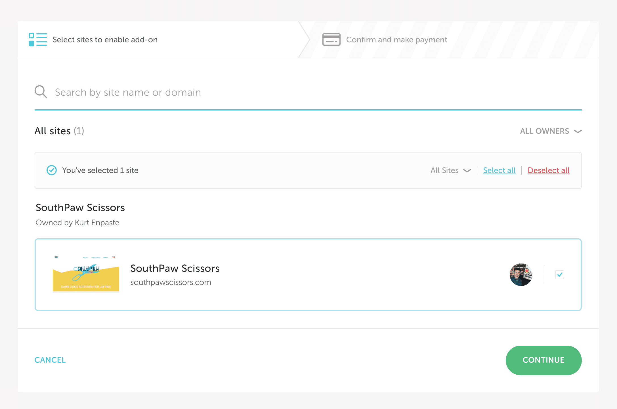Viewport: 617px width, 409px height.
Task: Go to Select sites to enable add-on step
Action: coord(105,39)
